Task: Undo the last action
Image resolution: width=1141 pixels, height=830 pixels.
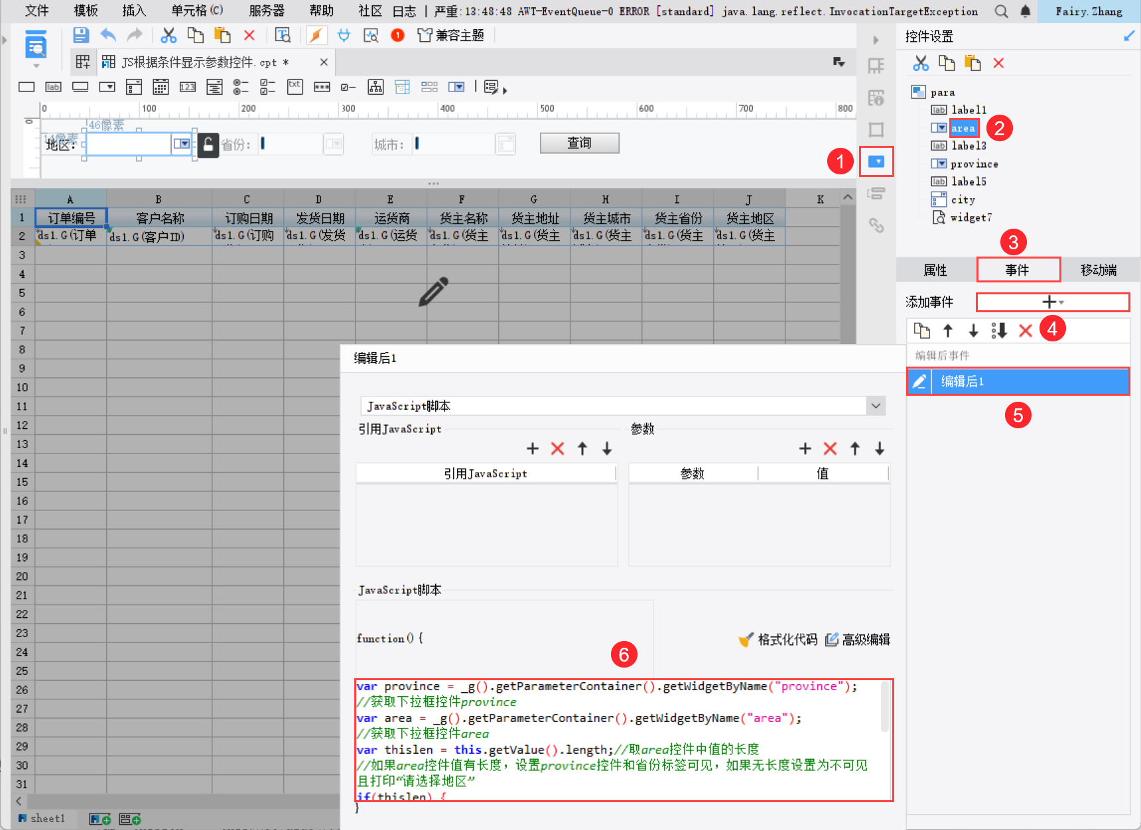Action: [108, 35]
